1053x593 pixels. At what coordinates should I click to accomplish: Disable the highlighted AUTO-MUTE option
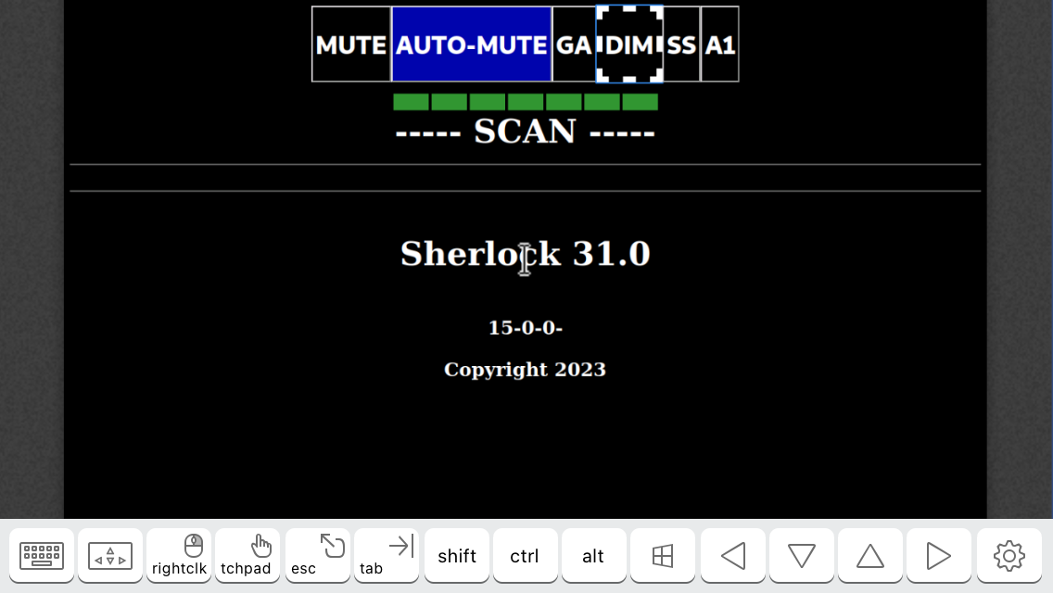471,44
